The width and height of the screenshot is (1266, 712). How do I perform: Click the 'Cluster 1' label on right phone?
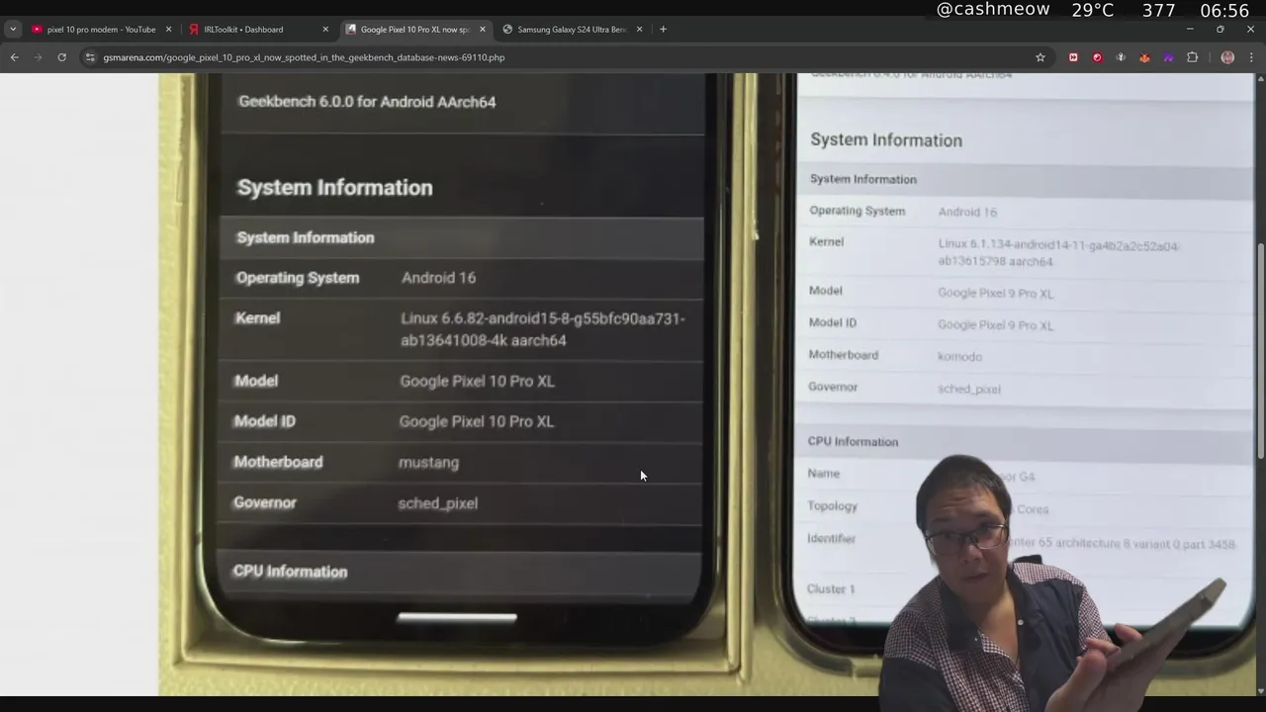[831, 589]
